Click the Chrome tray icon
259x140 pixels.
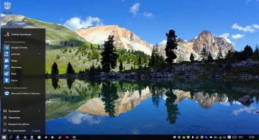(183, 137)
